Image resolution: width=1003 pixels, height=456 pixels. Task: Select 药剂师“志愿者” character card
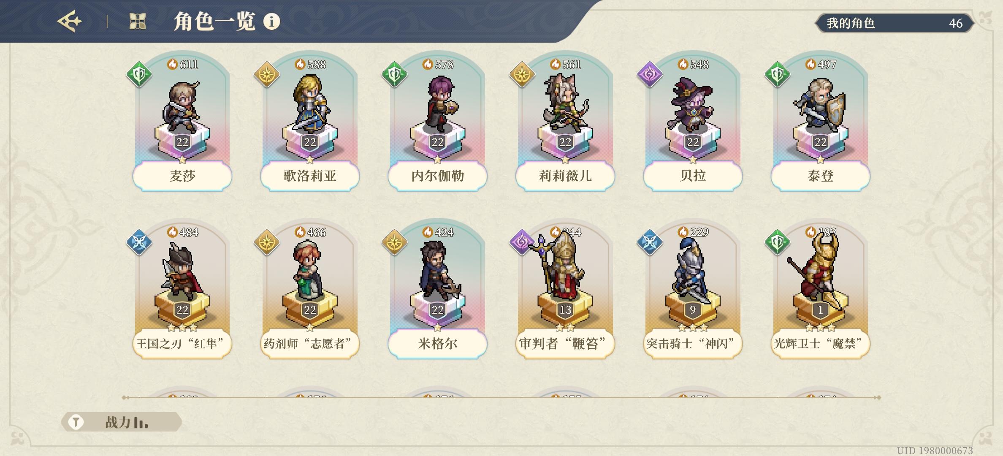[x=310, y=289]
